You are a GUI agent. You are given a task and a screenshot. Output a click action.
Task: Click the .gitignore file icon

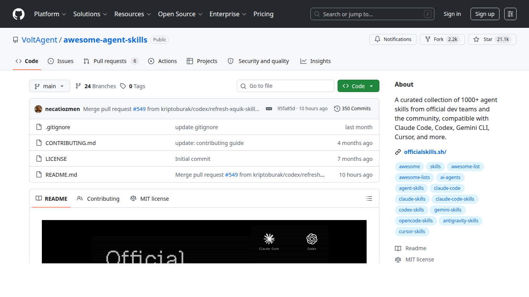[x=39, y=127]
